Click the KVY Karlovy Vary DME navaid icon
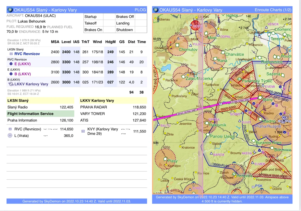 click(x=83, y=131)
